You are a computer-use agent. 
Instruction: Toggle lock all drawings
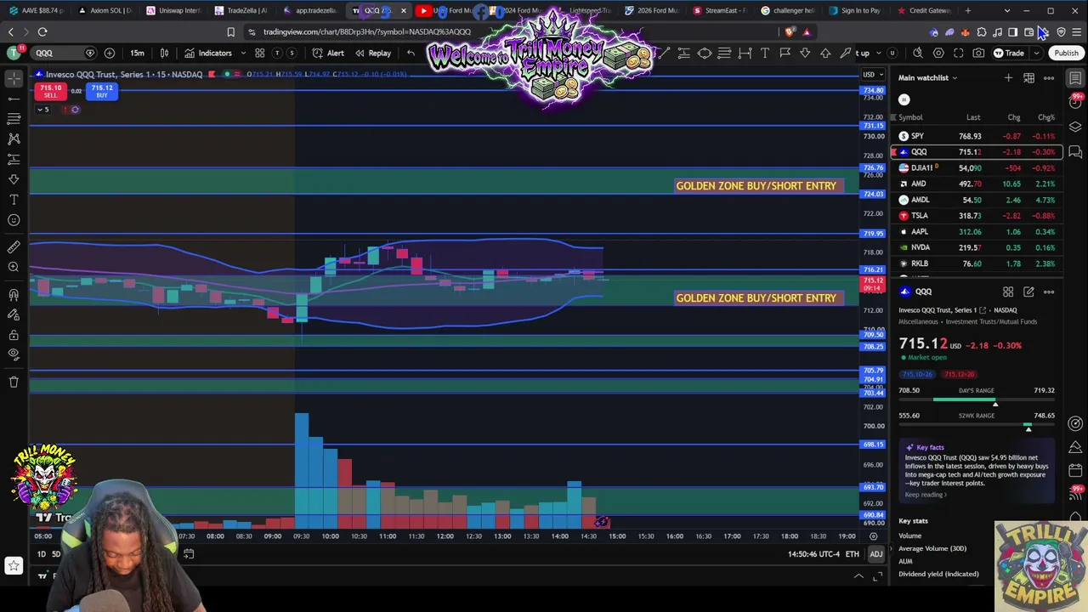(x=14, y=335)
